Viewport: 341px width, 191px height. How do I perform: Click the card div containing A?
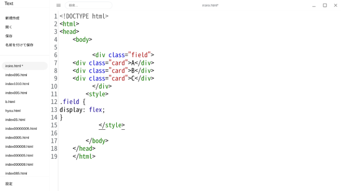(113, 63)
